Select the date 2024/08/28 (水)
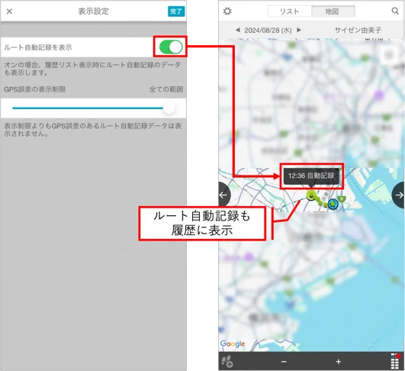 (x=268, y=31)
